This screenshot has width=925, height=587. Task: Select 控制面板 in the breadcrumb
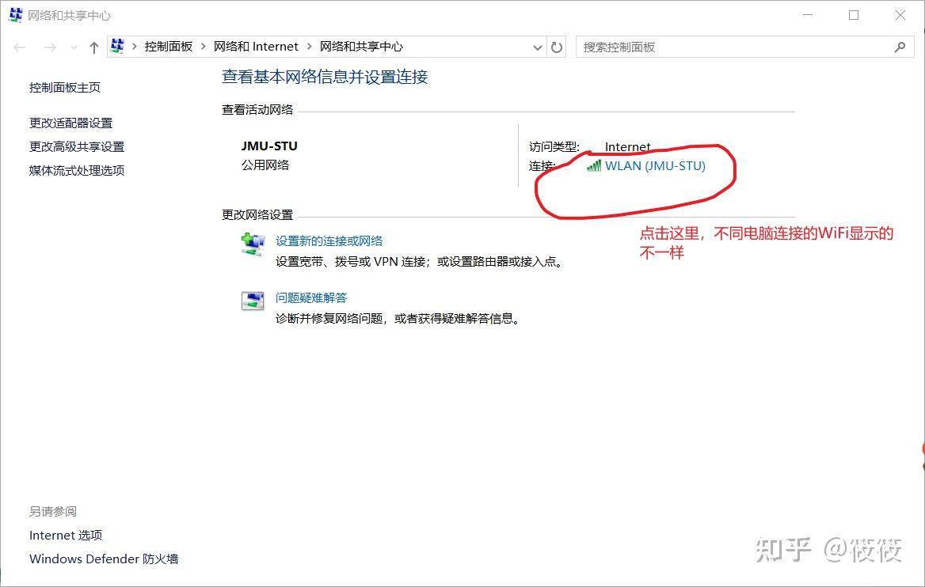[169, 47]
